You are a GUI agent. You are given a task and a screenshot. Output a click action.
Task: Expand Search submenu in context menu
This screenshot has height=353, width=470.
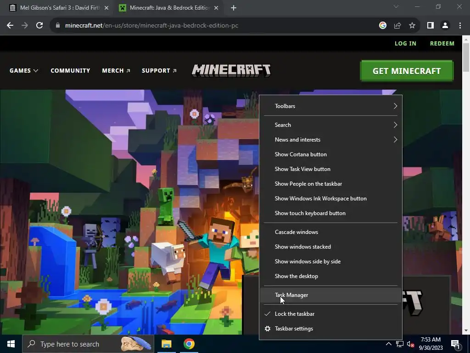tap(330, 125)
